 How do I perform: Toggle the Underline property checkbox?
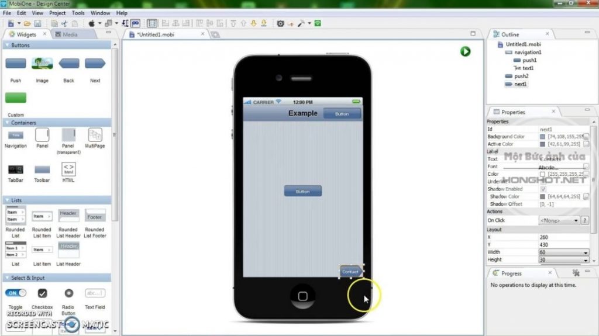[x=543, y=181]
